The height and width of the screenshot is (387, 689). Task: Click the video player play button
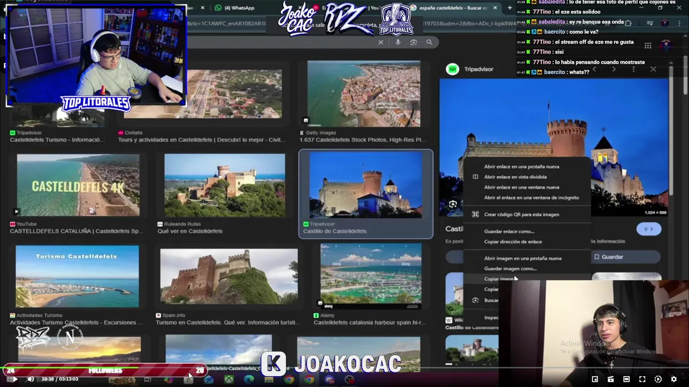point(15,379)
